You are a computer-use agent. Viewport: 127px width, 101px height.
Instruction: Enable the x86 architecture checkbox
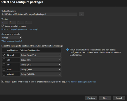click(x=4, y=60)
